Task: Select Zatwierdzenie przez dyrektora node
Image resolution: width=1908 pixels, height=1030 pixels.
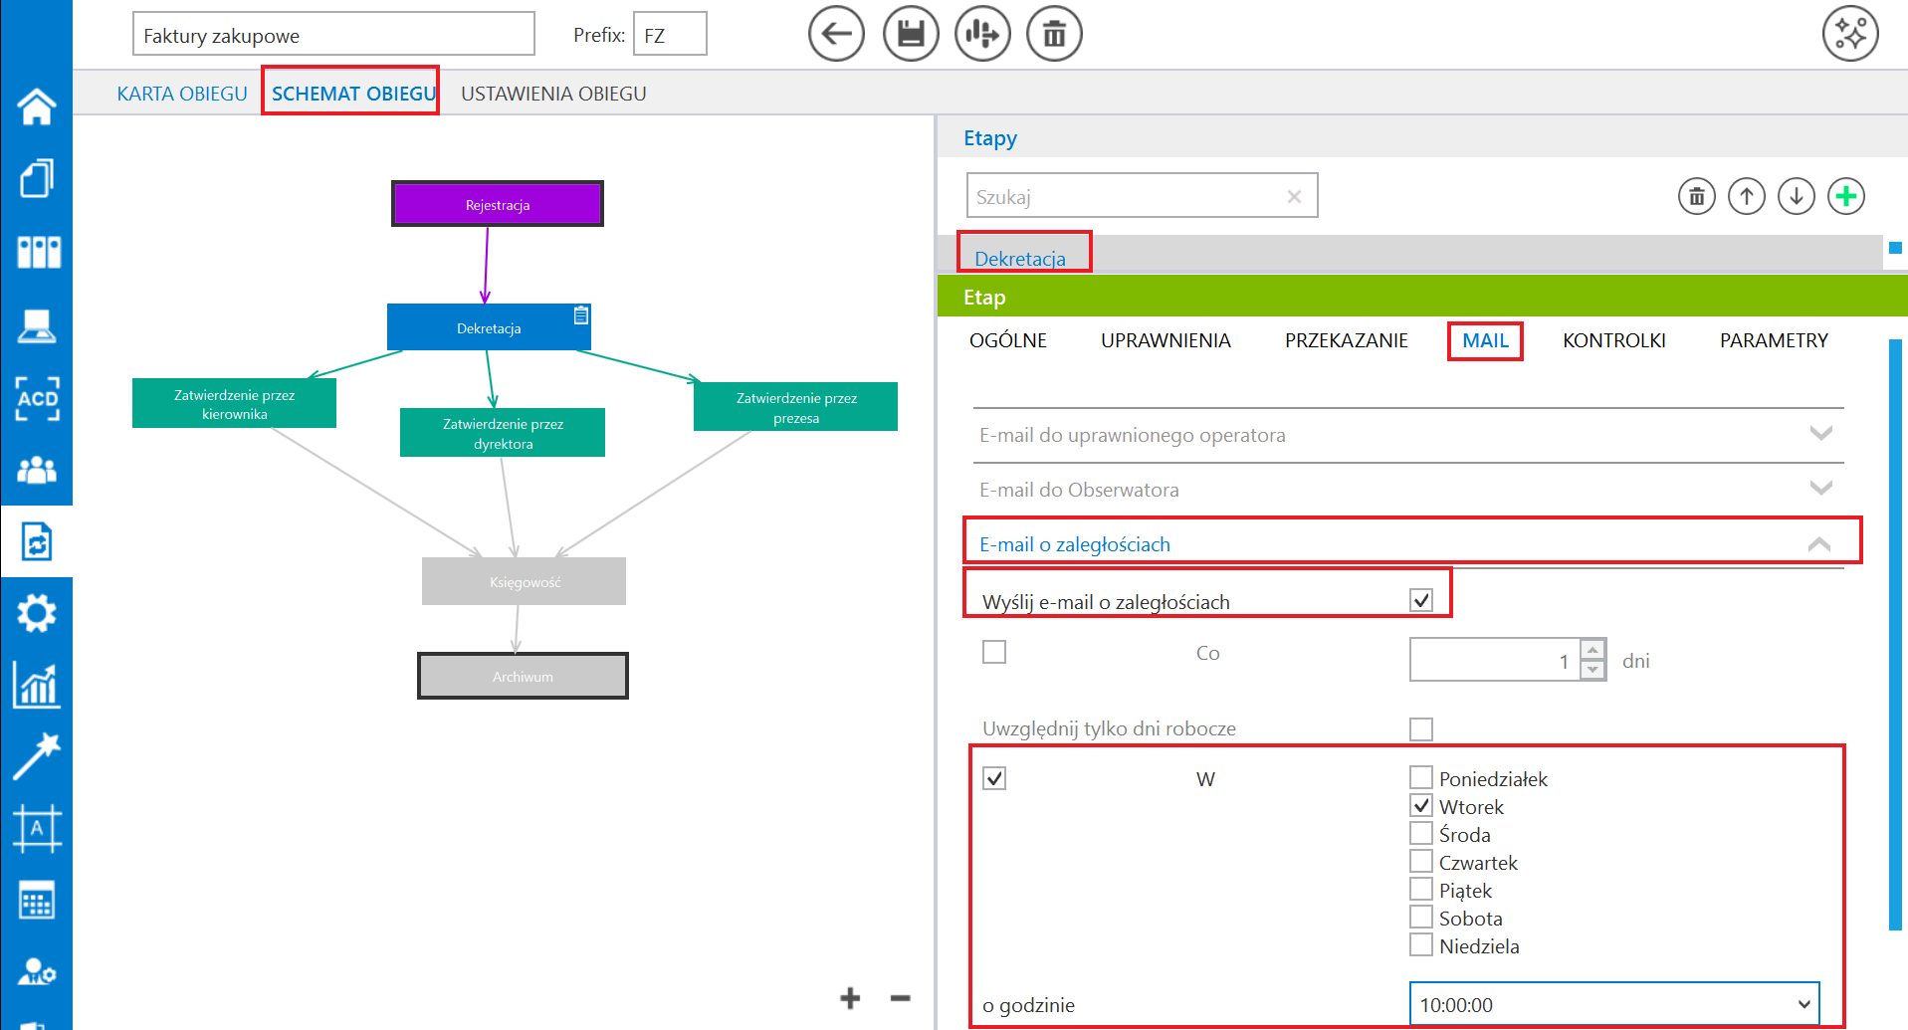Action: (503, 432)
